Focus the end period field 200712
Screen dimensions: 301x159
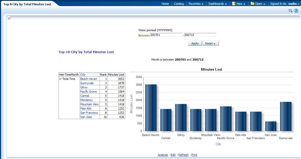[200, 35]
